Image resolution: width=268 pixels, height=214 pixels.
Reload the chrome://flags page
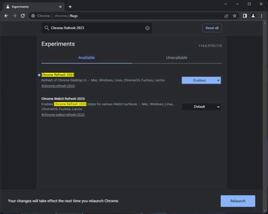23,16
